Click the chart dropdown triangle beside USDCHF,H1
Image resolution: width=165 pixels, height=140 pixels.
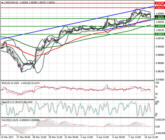pos(2,3)
